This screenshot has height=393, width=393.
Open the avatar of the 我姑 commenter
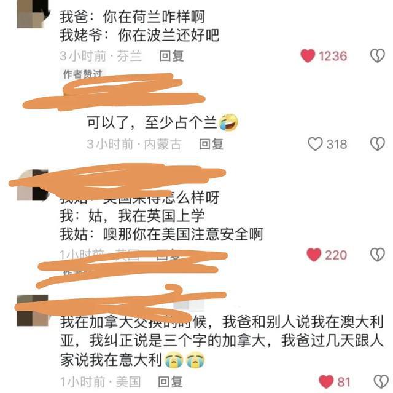(x=32, y=185)
